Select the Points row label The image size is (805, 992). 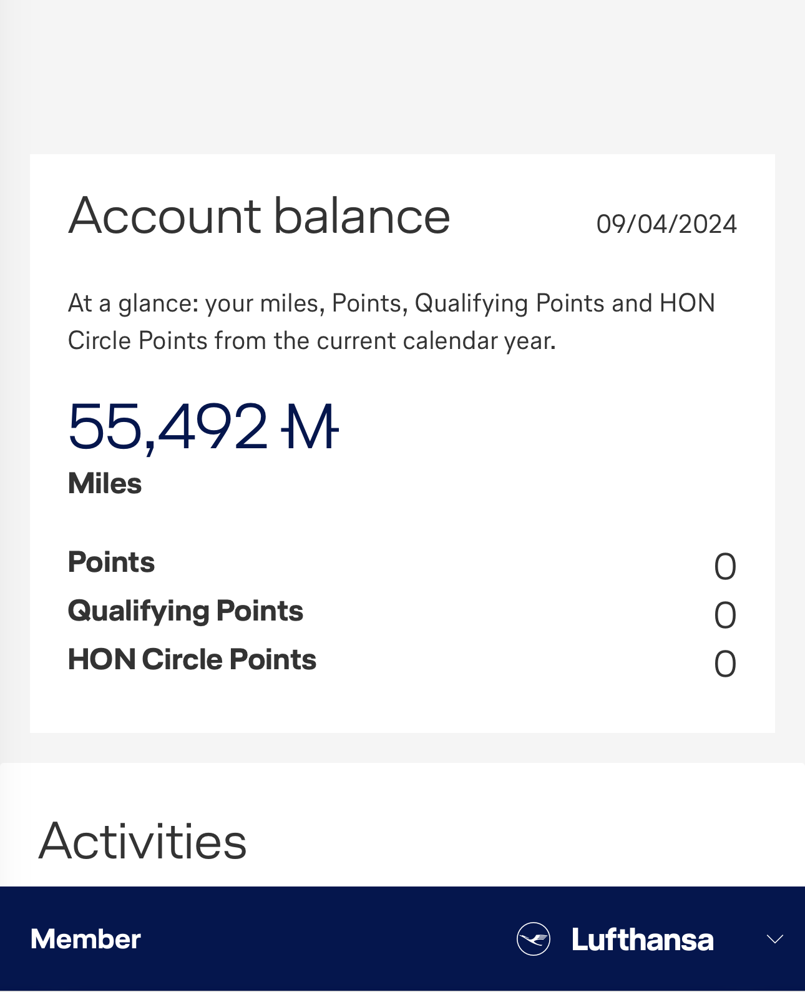point(111,562)
